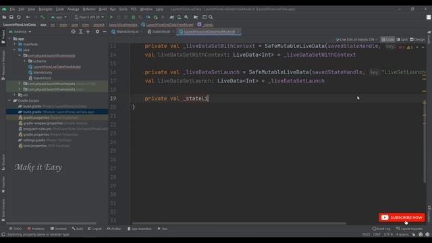Open Project panel settings gear
The image size is (432, 243).
pyautogui.click(x=97, y=32)
